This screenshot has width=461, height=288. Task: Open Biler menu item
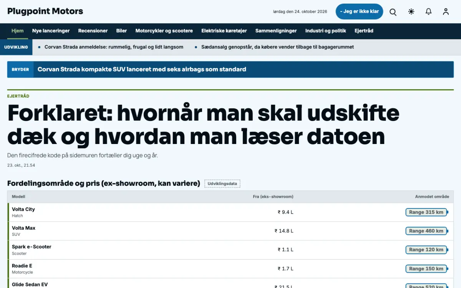[121, 31]
